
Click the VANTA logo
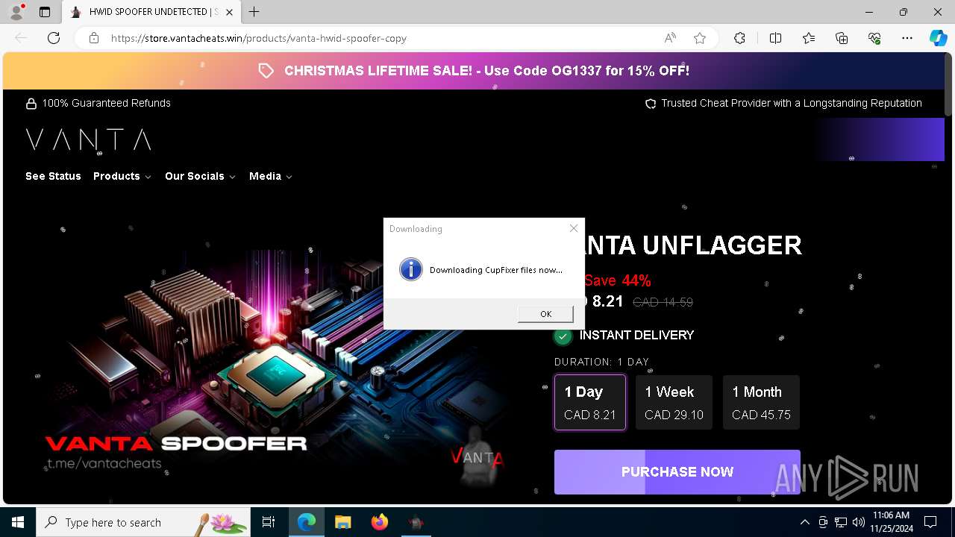click(x=89, y=139)
